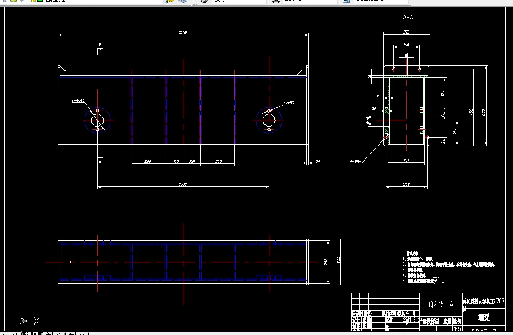Image resolution: width=513 pixels, height=335 pixels.
Task: Click the 4xφ16 leader note in section view
Action: (x=355, y=161)
